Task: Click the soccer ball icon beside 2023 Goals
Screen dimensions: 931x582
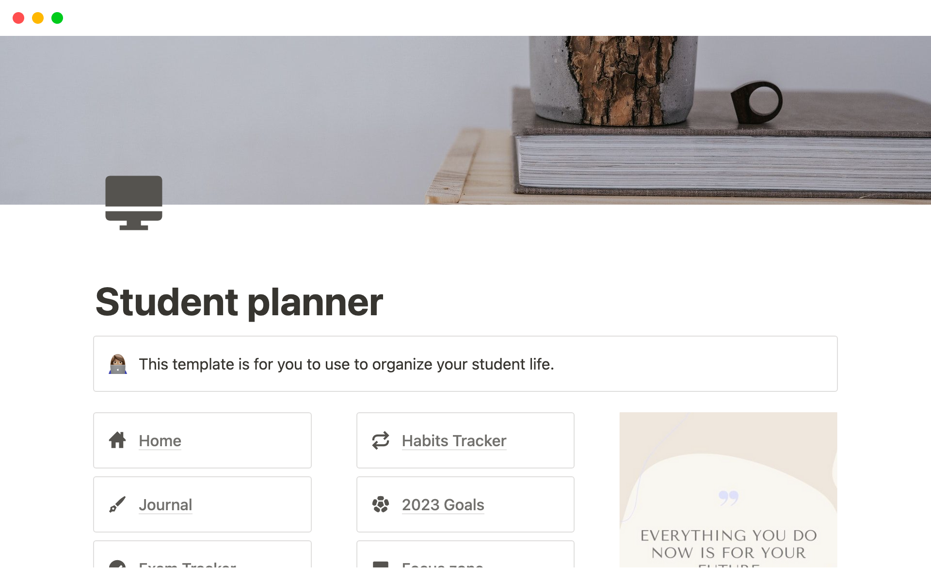Action: 381,504
